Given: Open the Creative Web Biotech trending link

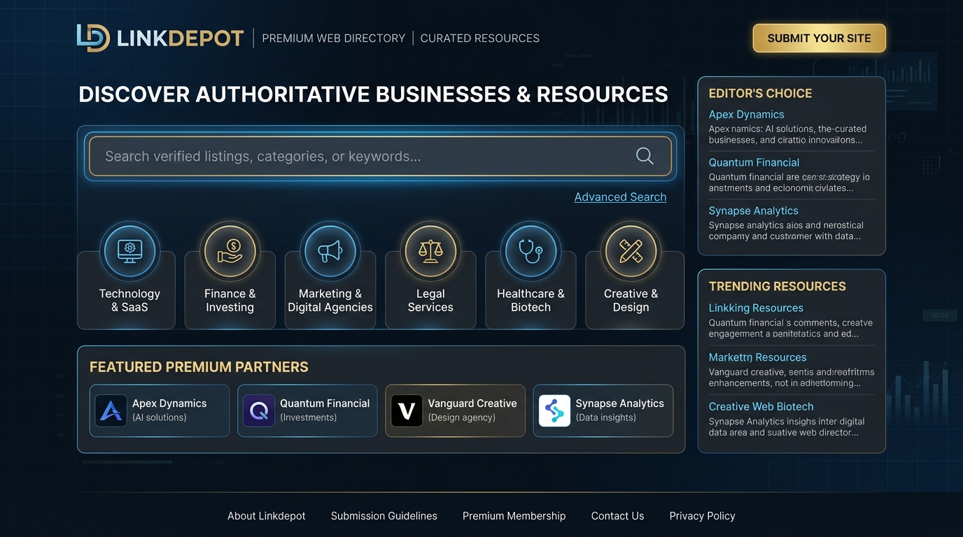Looking at the screenshot, I should [761, 406].
